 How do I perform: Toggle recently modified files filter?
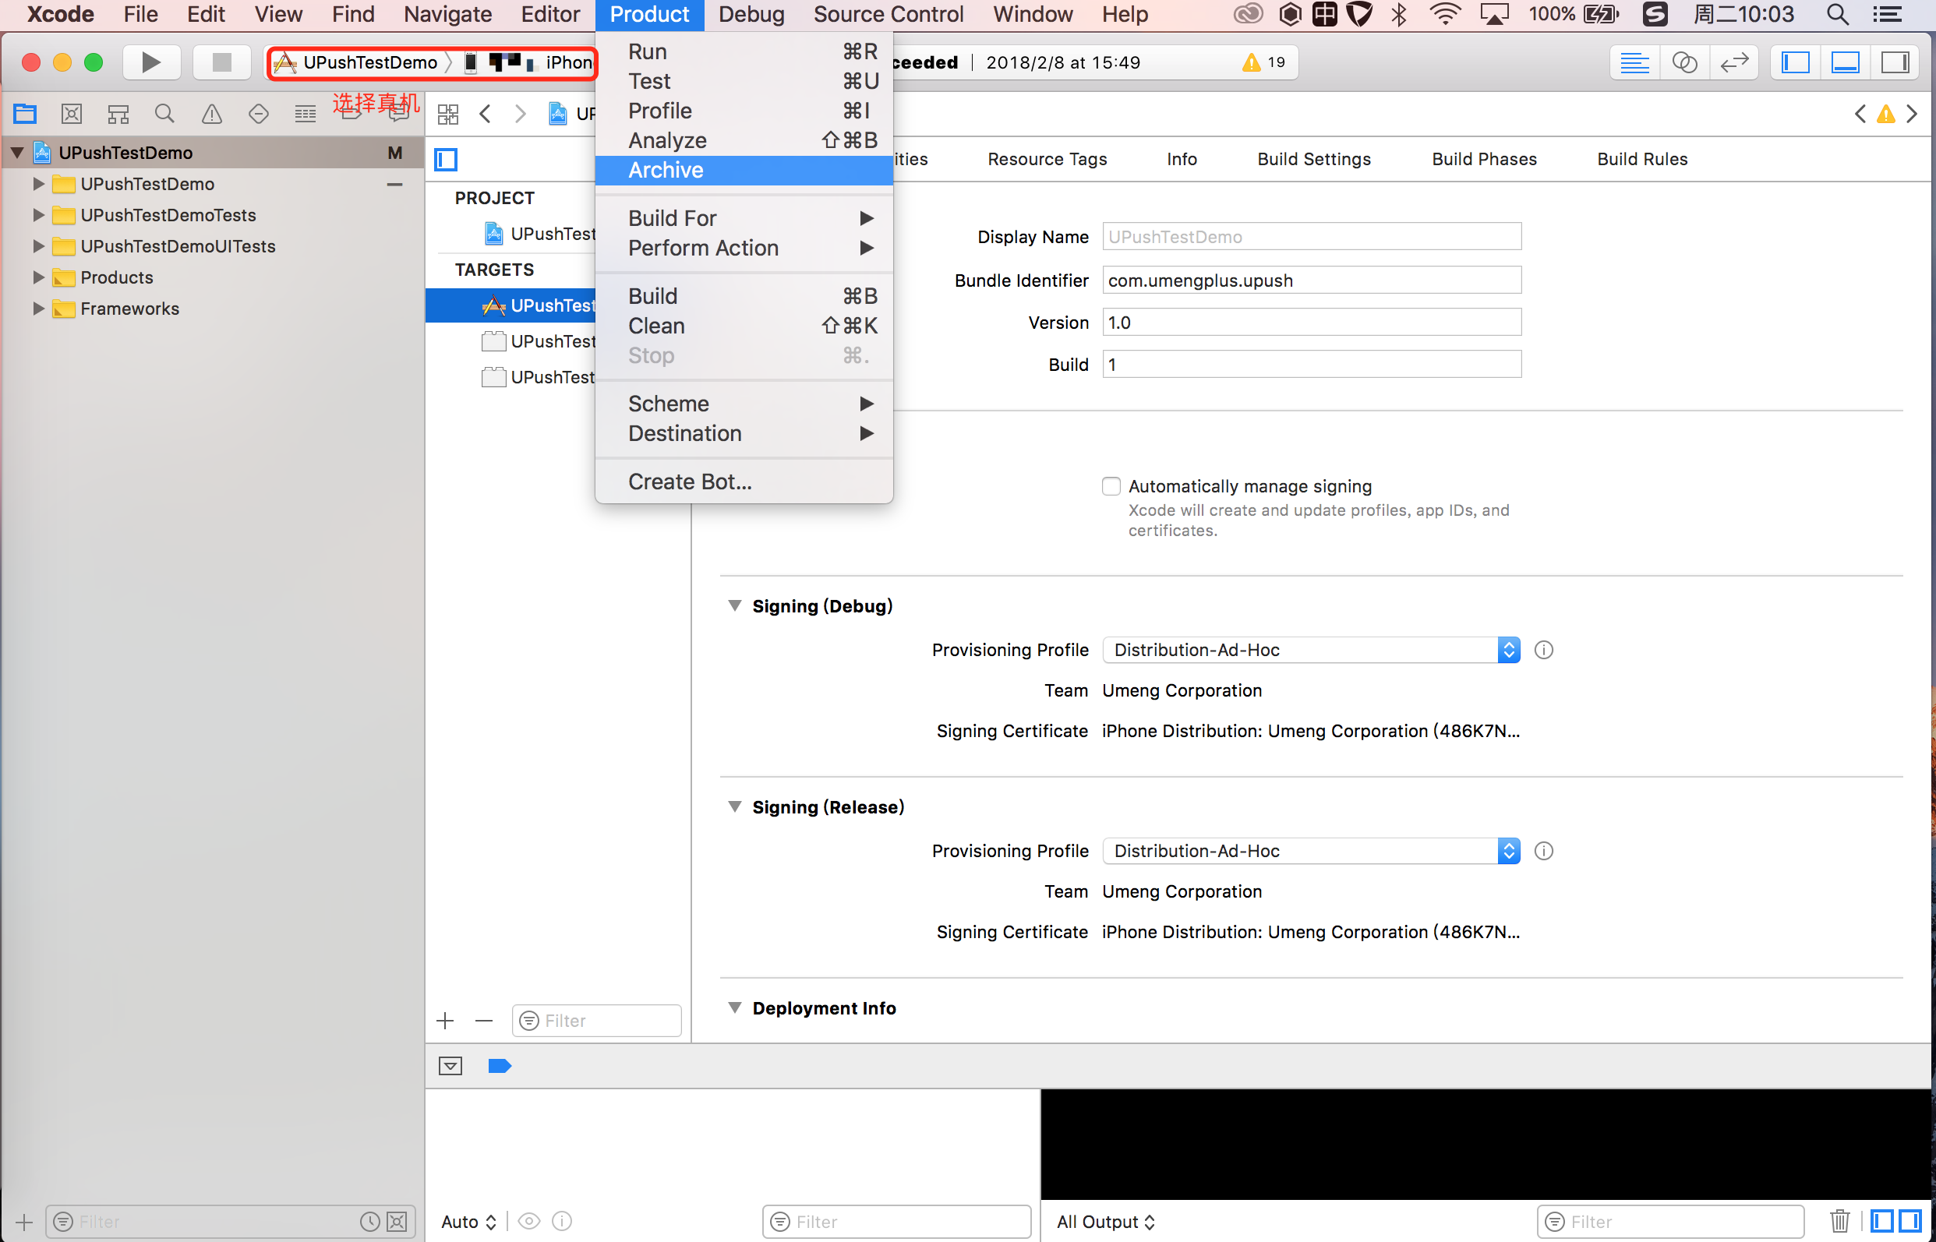370,1222
